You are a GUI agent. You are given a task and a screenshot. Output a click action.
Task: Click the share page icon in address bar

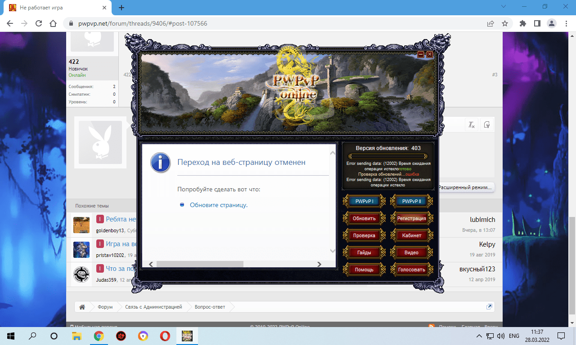coord(490,23)
